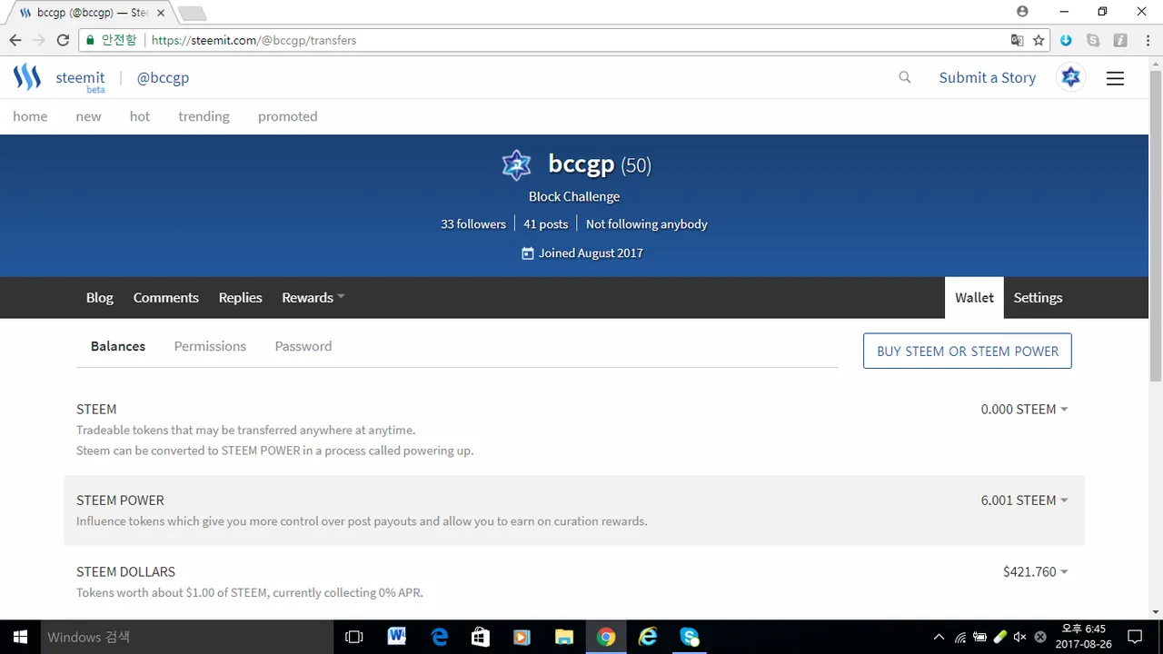Open Word from the taskbar
The image size is (1163, 654).
pos(396,637)
